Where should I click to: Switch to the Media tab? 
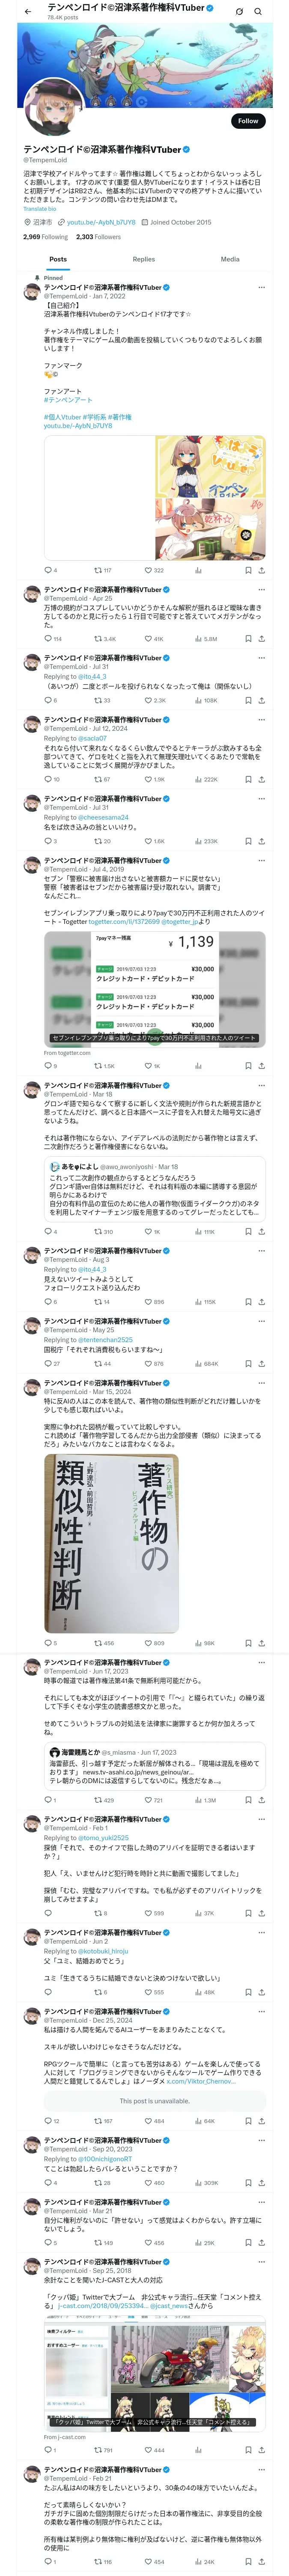coord(229,259)
